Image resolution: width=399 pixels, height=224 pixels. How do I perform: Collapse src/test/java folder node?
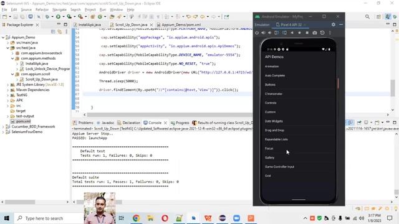8,48
